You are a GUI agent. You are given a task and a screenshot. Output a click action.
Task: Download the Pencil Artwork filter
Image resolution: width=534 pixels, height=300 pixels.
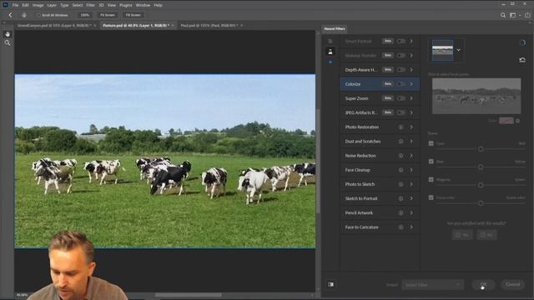point(400,213)
